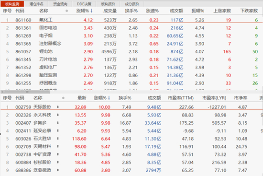Viewport: 263px width, 176px height.
Task: Select the 固态电池 sector row
Action: (x=131, y=28)
